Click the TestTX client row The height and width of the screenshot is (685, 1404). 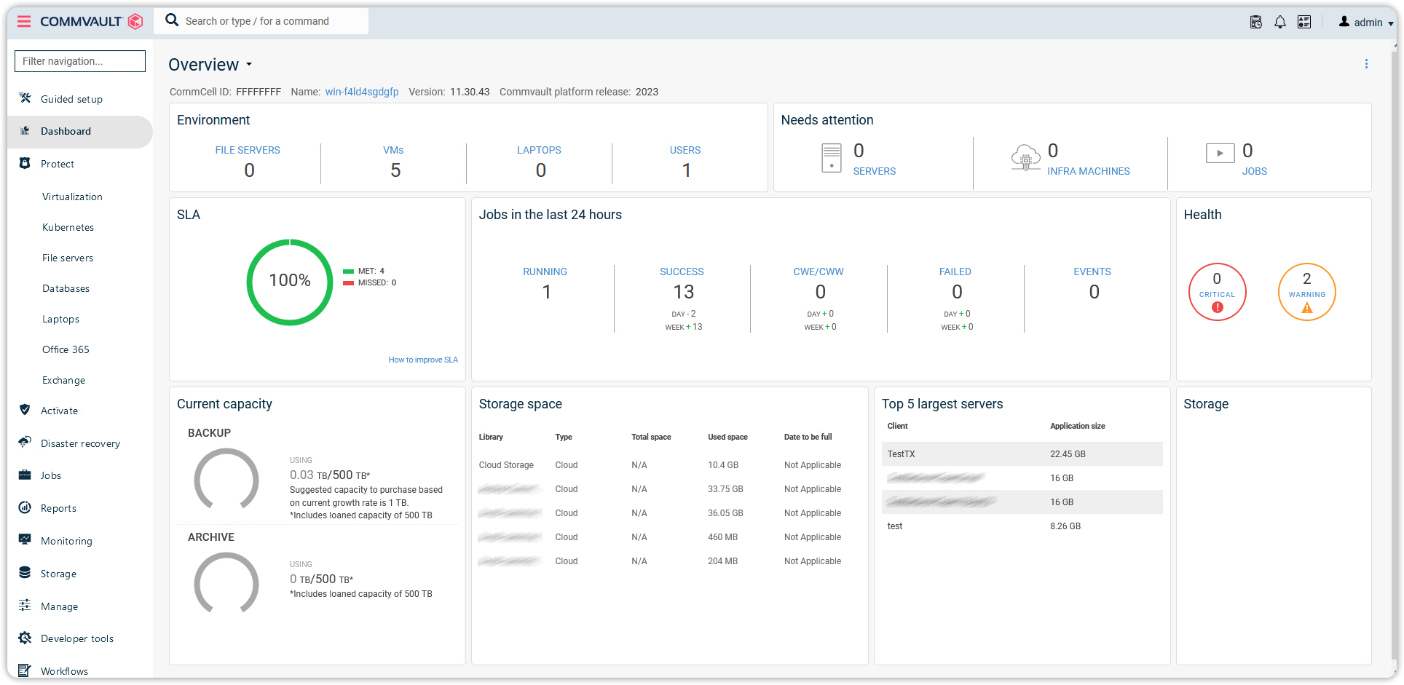[x=1022, y=454]
